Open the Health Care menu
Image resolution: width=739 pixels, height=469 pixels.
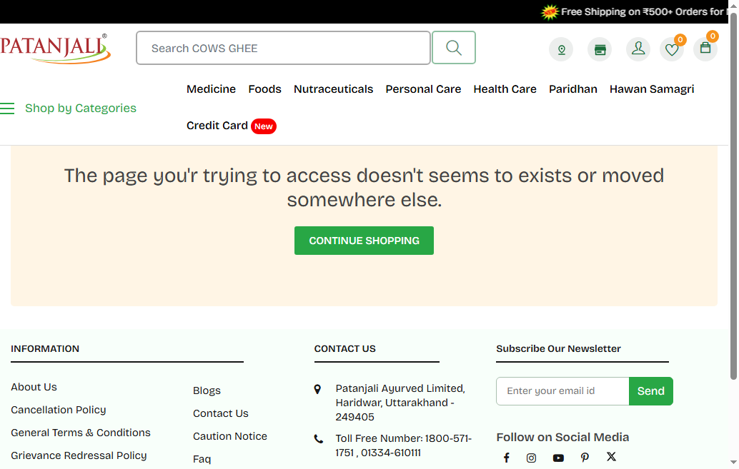(505, 89)
